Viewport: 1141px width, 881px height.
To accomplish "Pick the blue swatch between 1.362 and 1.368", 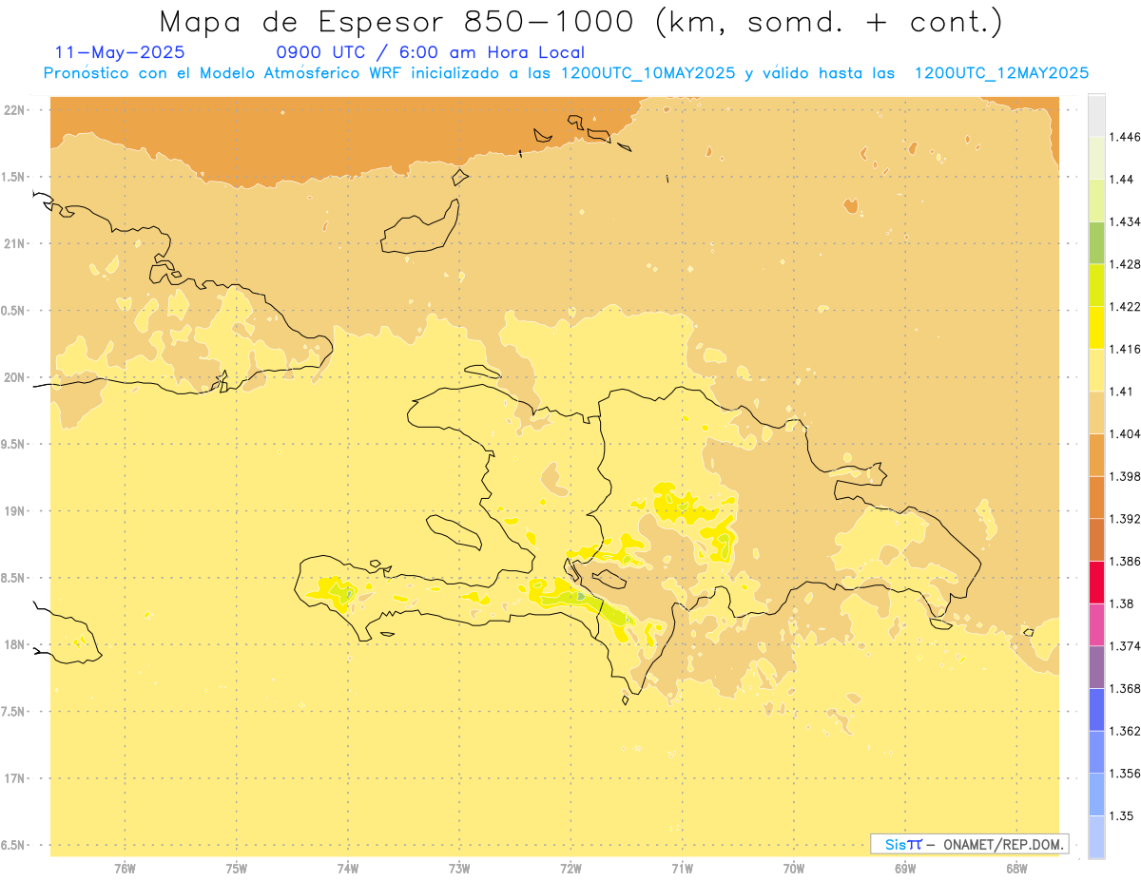I will 1096,710.
